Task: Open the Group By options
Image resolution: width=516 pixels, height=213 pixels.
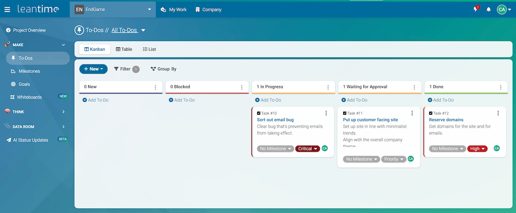Action: [x=163, y=69]
